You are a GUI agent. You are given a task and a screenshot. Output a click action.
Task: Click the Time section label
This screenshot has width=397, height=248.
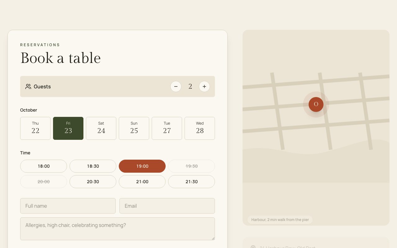click(x=25, y=153)
